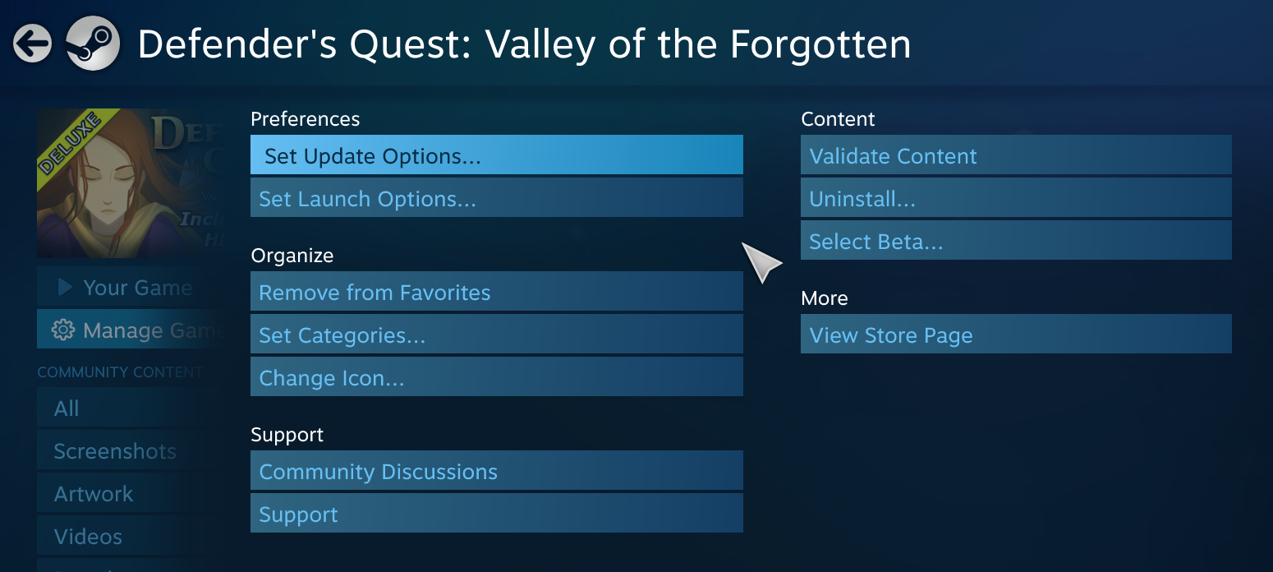
Task: Click the play icon next to Your Game
Action: click(67, 288)
